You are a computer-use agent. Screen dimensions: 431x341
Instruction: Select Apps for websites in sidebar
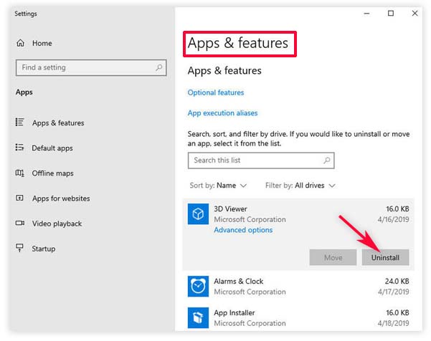tap(61, 198)
